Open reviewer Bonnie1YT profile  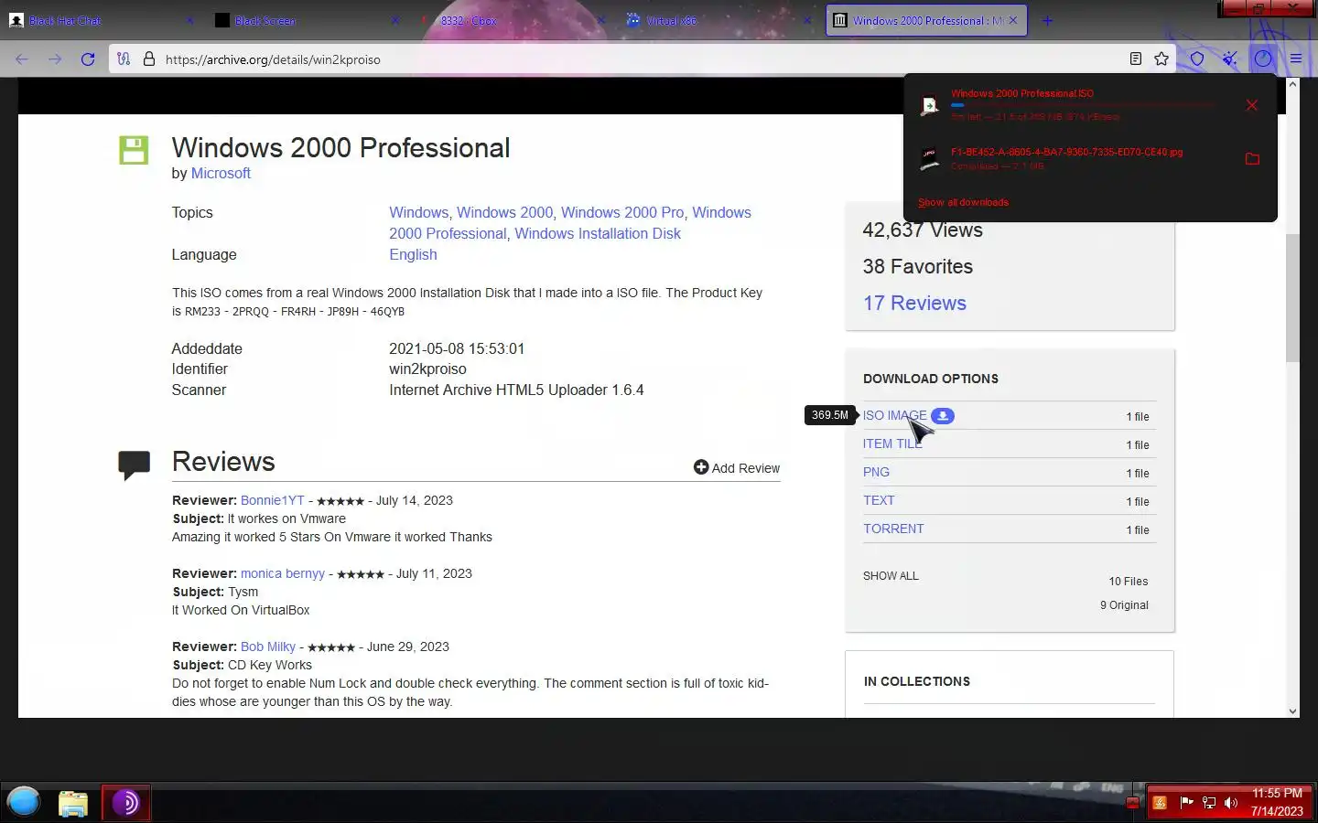273,500
